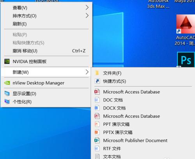Click the greyed-out 粘贴快捷方式(S) entry
The width and height of the screenshot is (195, 159).
[x=46, y=43]
